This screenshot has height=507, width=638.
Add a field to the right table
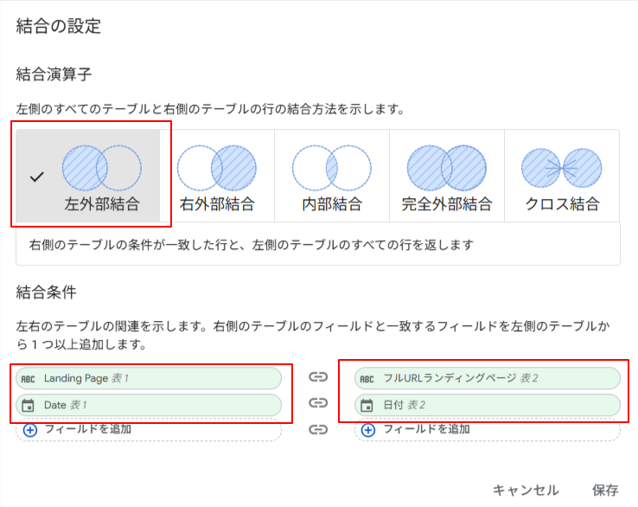pyautogui.click(x=488, y=430)
